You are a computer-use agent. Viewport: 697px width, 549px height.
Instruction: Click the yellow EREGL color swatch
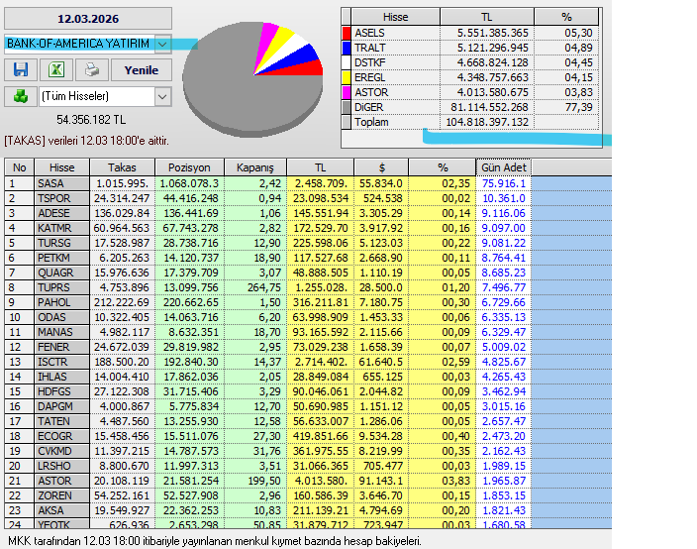point(347,77)
